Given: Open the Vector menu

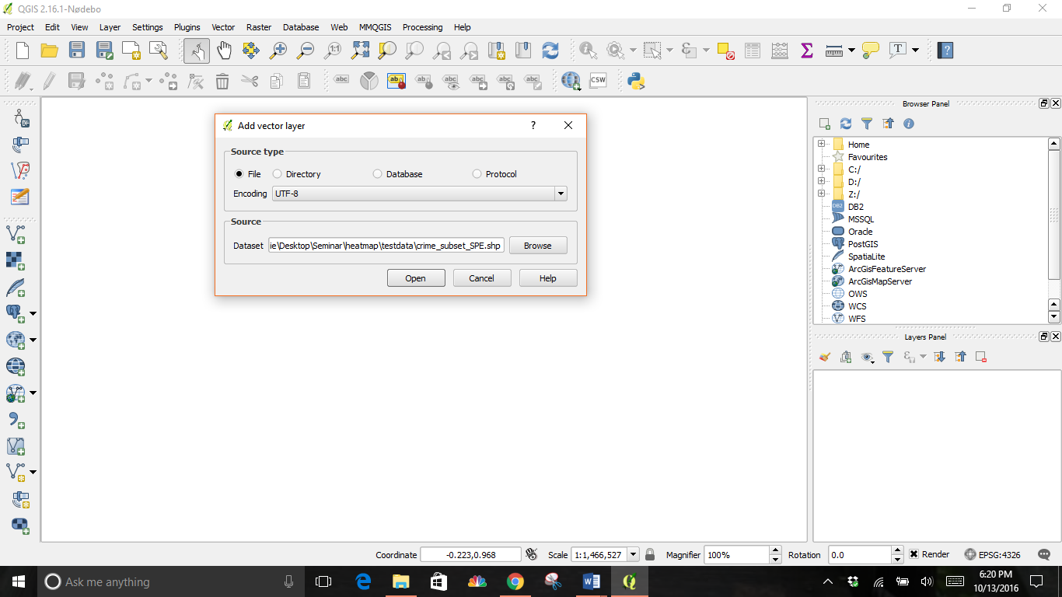Looking at the screenshot, I should point(223,27).
